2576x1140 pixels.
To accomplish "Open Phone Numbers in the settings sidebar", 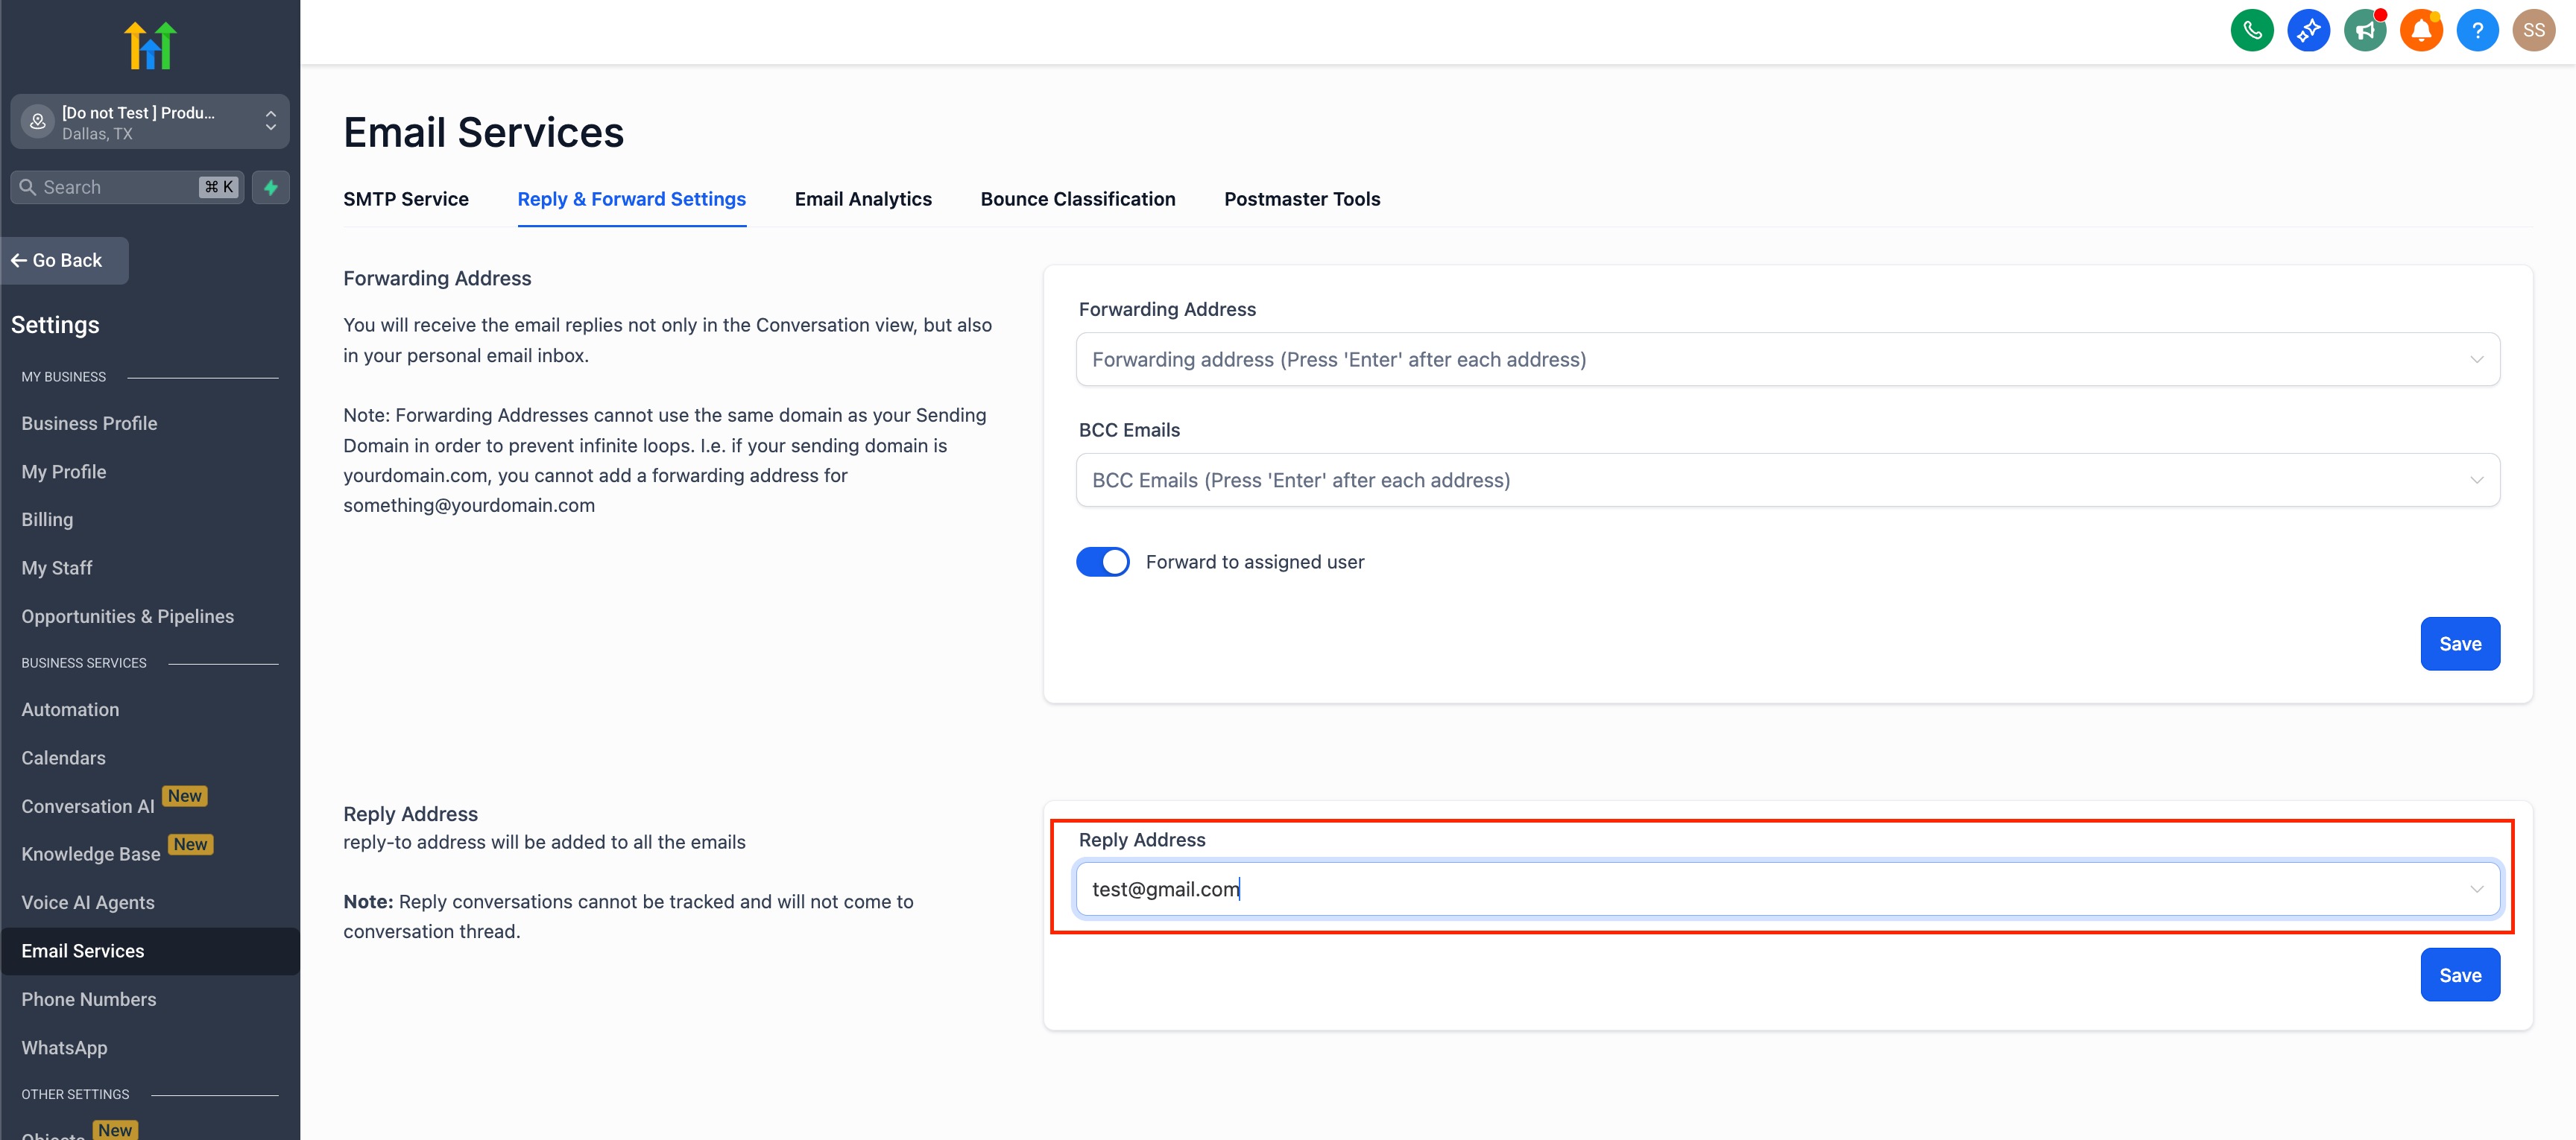I will (89, 999).
